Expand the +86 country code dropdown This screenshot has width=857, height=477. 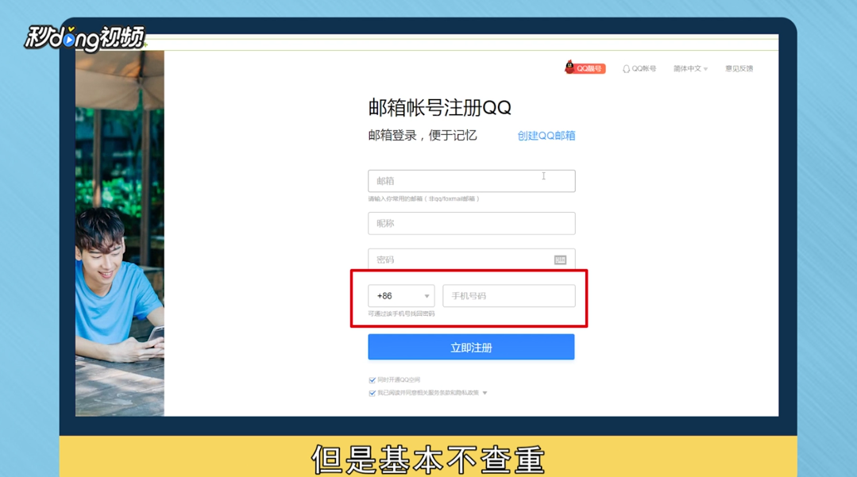pyautogui.click(x=401, y=295)
